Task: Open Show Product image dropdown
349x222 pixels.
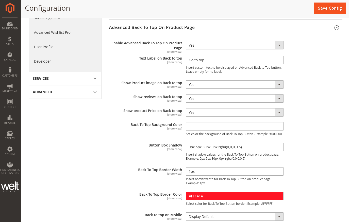Action: 235,85
